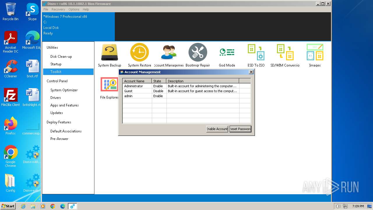Click the Utilities sidebar heading
This screenshot has height=210, width=373.
pyautogui.click(x=52, y=48)
